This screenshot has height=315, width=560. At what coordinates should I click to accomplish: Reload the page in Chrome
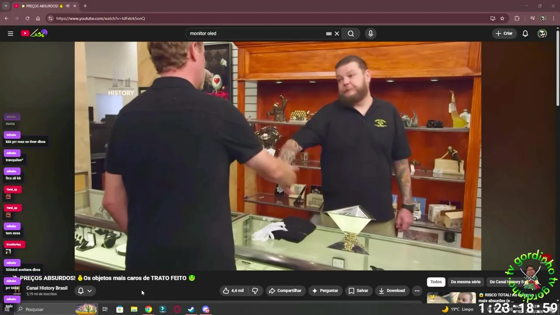pyautogui.click(x=27, y=18)
